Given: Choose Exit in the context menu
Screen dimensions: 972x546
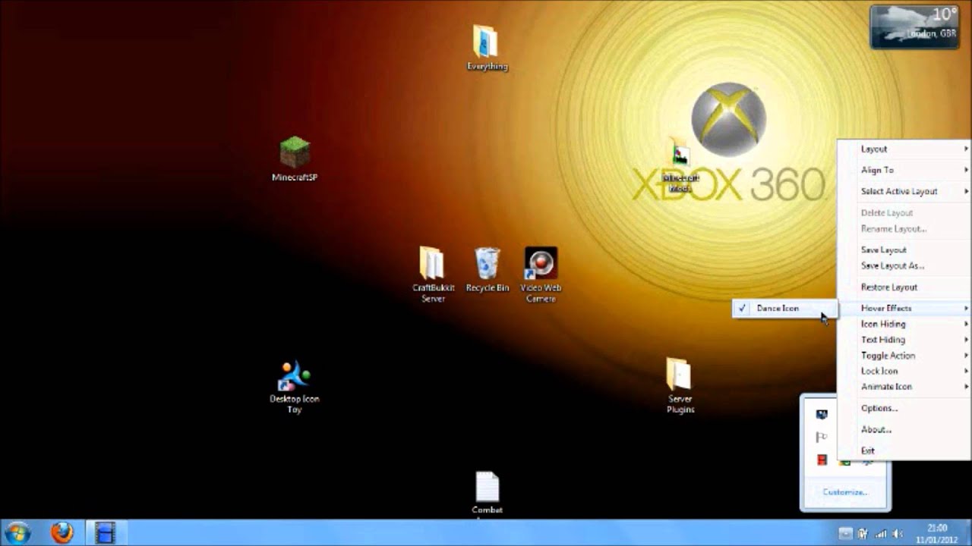Looking at the screenshot, I should [904, 450].
